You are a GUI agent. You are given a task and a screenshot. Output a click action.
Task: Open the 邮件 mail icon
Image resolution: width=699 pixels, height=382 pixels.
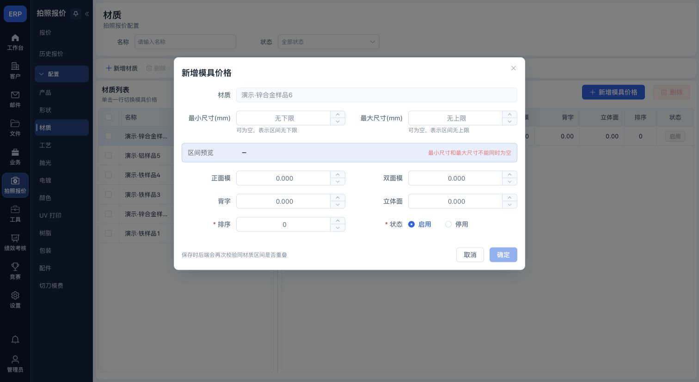click(x=15, y=95)
